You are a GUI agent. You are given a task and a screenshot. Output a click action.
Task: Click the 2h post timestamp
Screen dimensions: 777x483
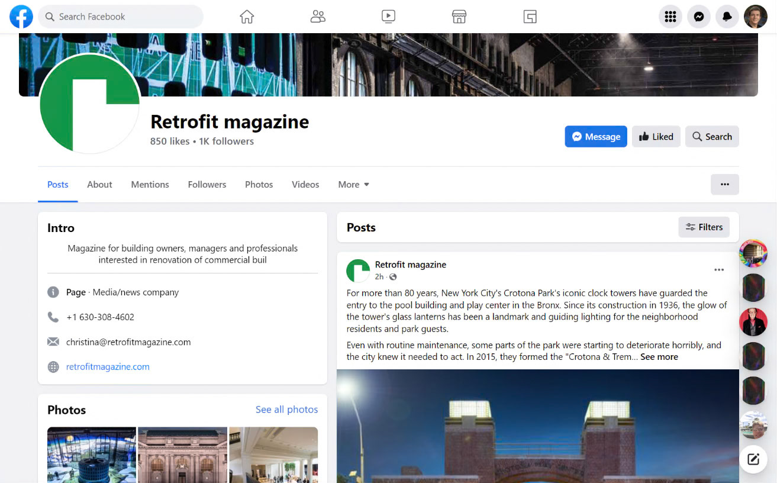pos(379,277)
